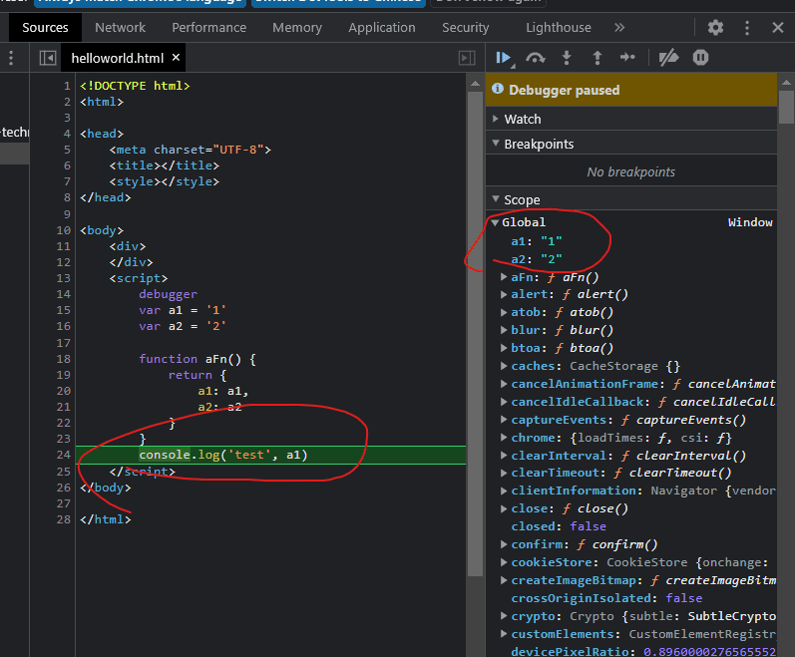This screenshot has width=795, height=657.
Task: Expand the Watch section
Action: coord(522,119)
